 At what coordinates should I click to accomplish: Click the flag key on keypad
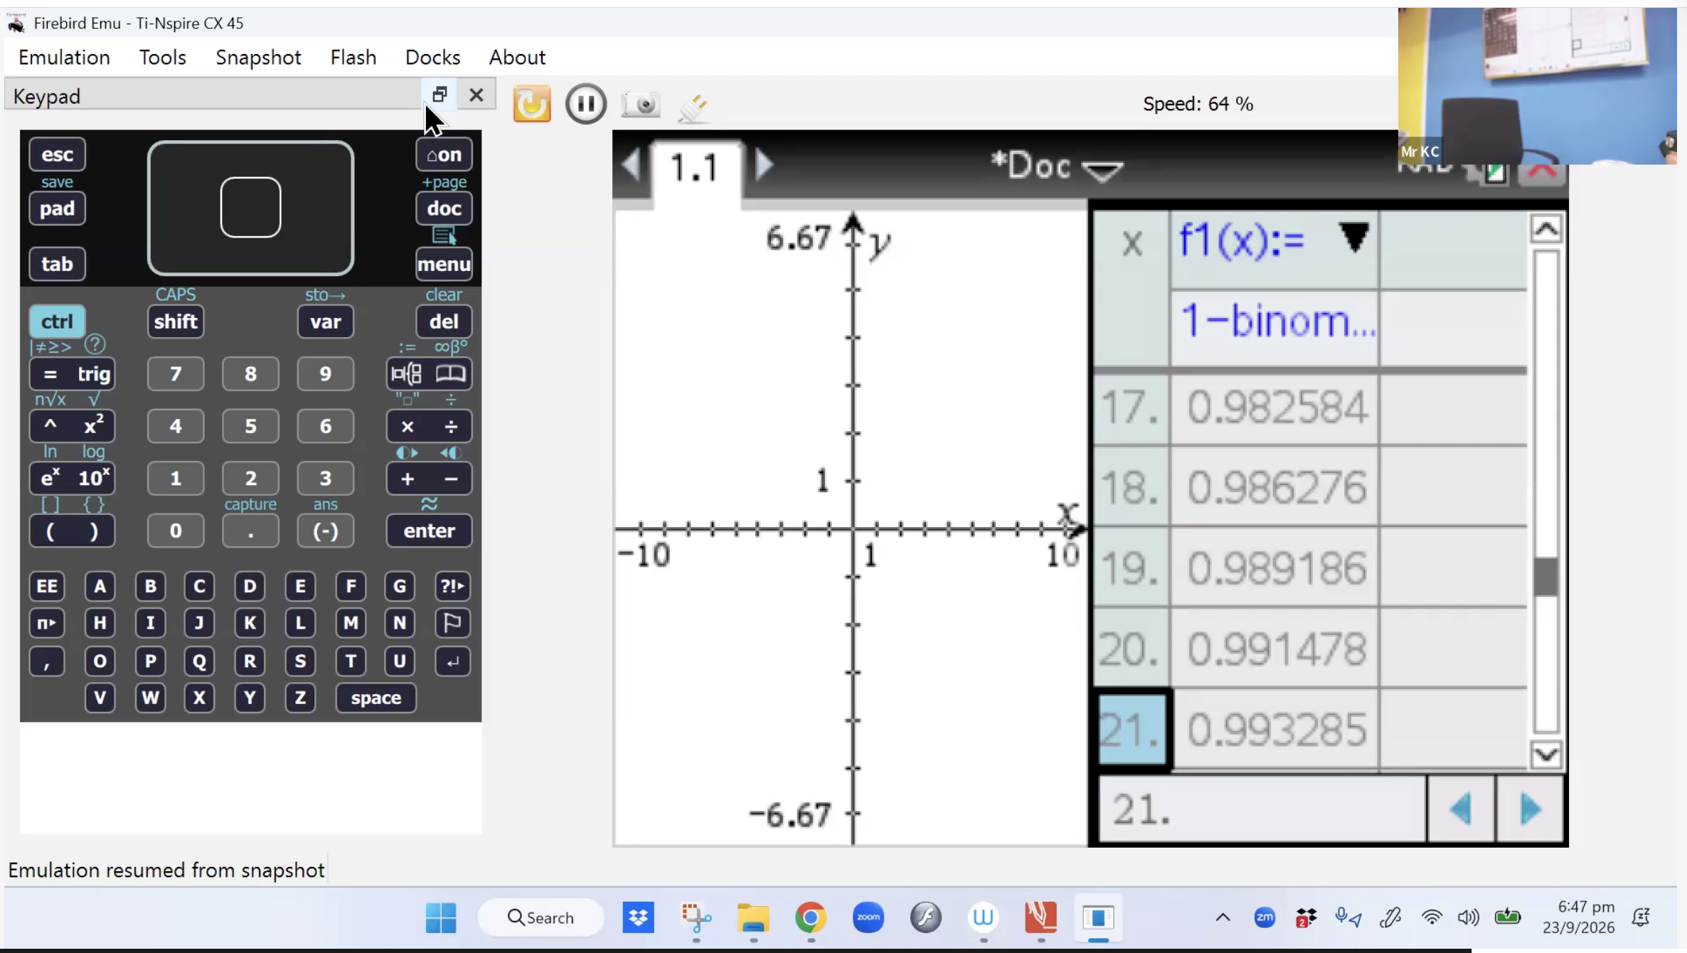452,623
